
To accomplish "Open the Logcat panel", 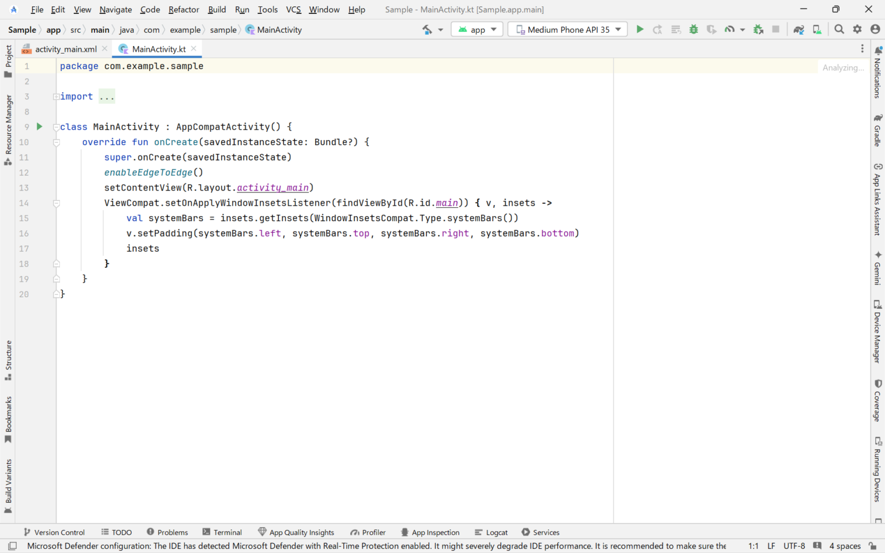I will 491,532.
